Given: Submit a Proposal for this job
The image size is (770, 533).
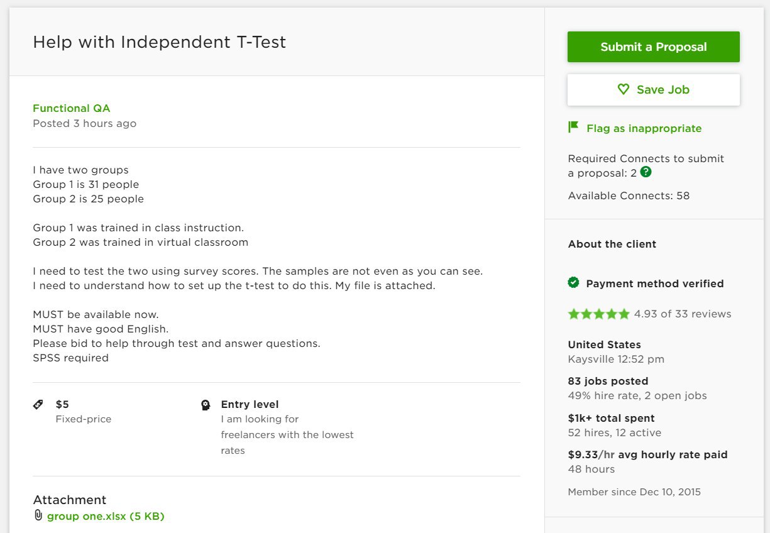Looking at the screenshot, I should coord(654,47).
